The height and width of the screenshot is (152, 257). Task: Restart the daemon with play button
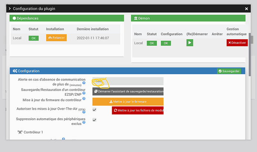click(190, 43)
